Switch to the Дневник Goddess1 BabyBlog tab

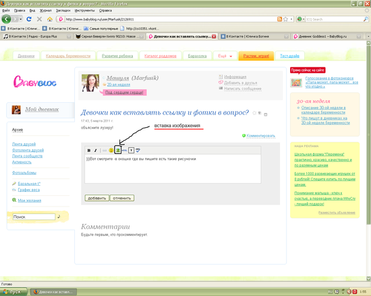pyautogui.click(x=327, y=36)
